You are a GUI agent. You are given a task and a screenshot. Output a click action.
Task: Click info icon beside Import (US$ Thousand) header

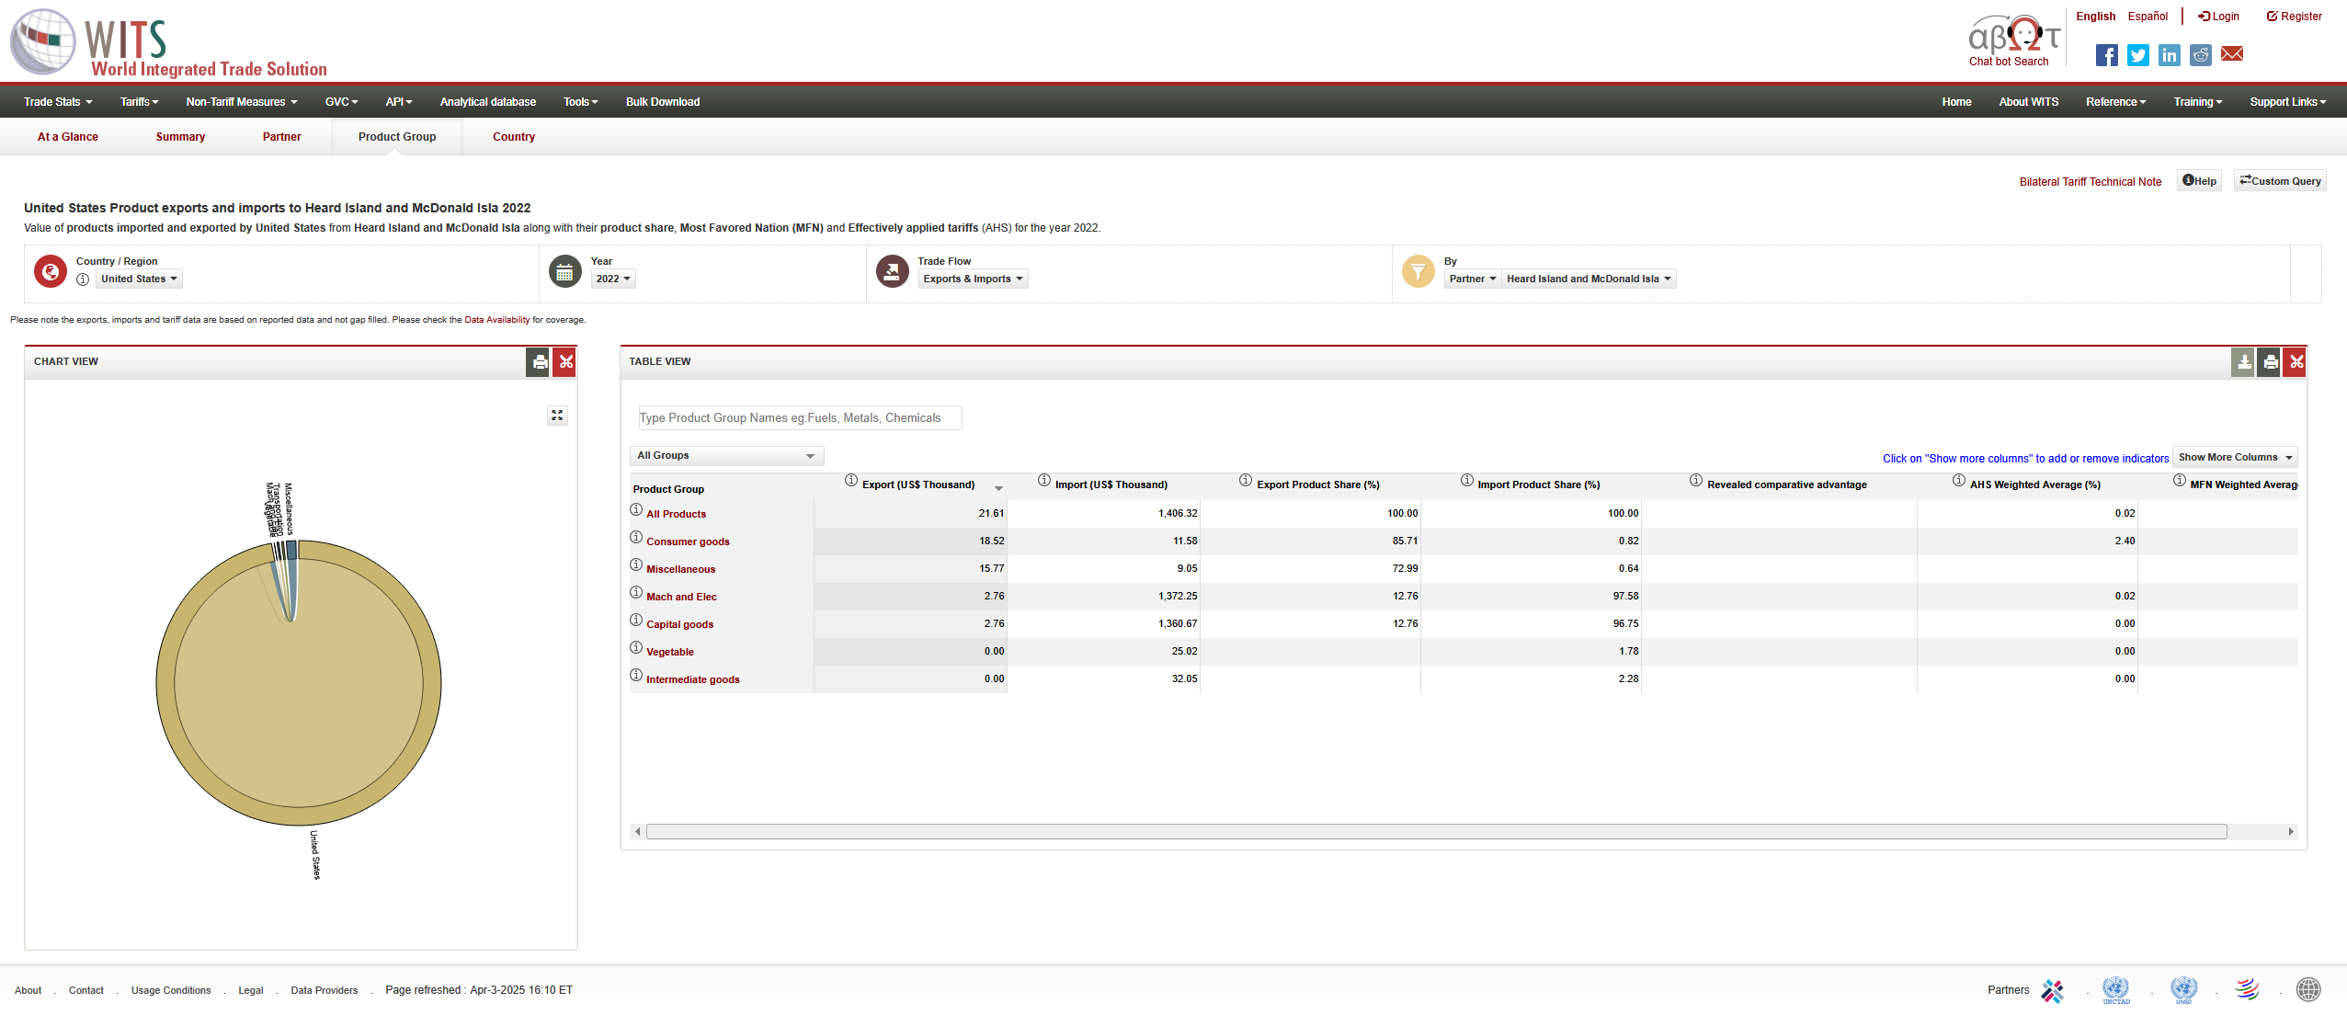[1044, 481]
